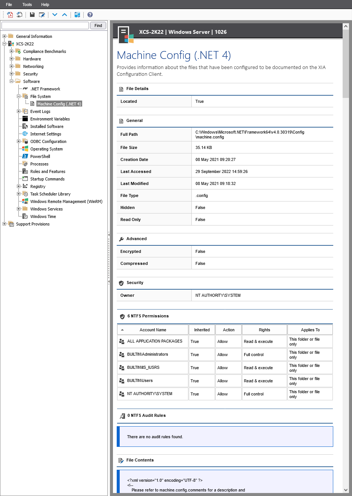Expand the Hardware folder node
This screenshot has height=496, width=352.
(11, 59)
